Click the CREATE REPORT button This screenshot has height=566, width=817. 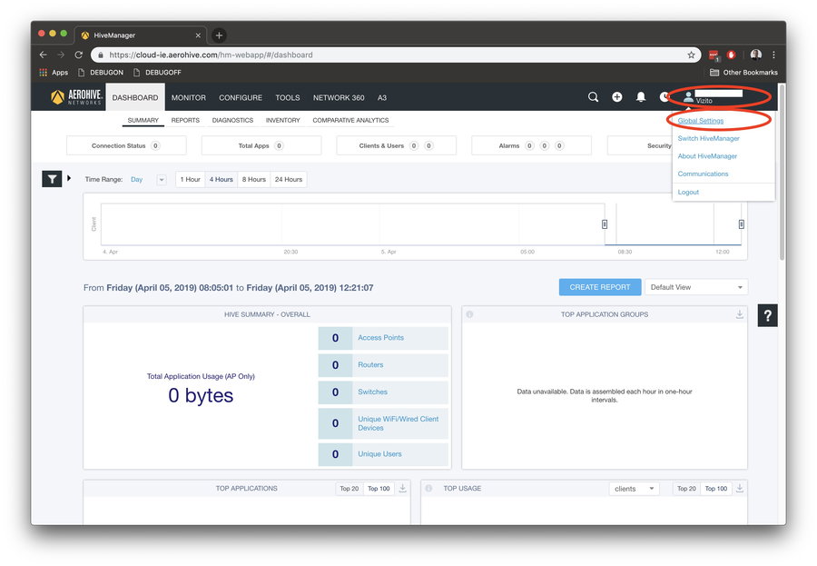599,287
